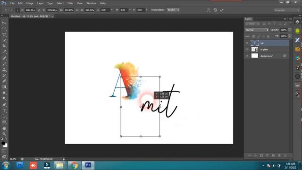Open the Fill slider dropdown arrow
302x170 pixels.
[289, 36]
